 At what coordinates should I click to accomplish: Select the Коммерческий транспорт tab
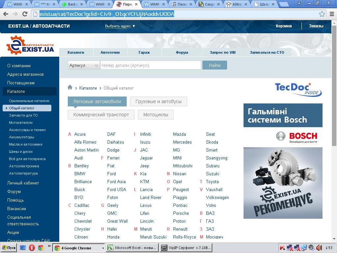(101, 115)
